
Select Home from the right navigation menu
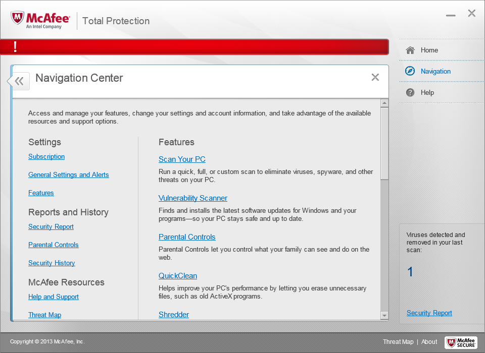(x=429, y=50)
